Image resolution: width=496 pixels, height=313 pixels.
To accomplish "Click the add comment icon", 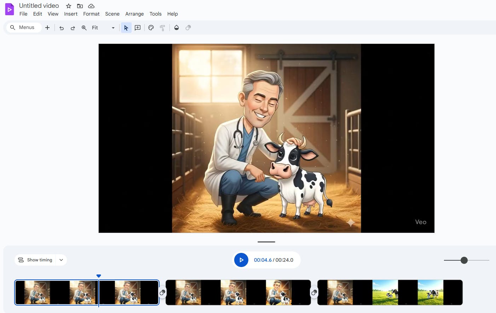I will (138, 28).
